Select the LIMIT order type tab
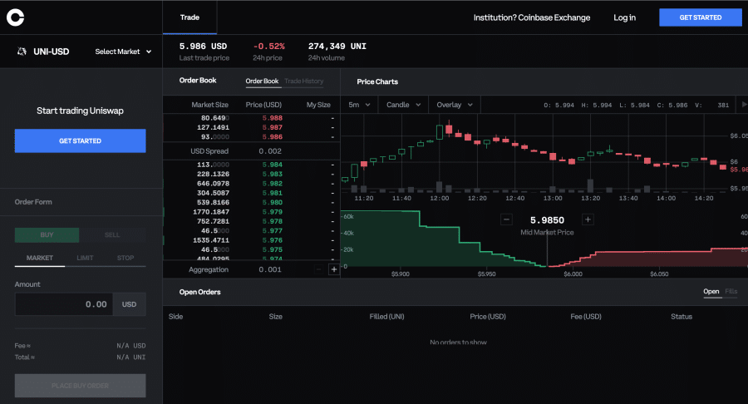The height and width of the screenshot is (404, 748). (x=85, y=258)
